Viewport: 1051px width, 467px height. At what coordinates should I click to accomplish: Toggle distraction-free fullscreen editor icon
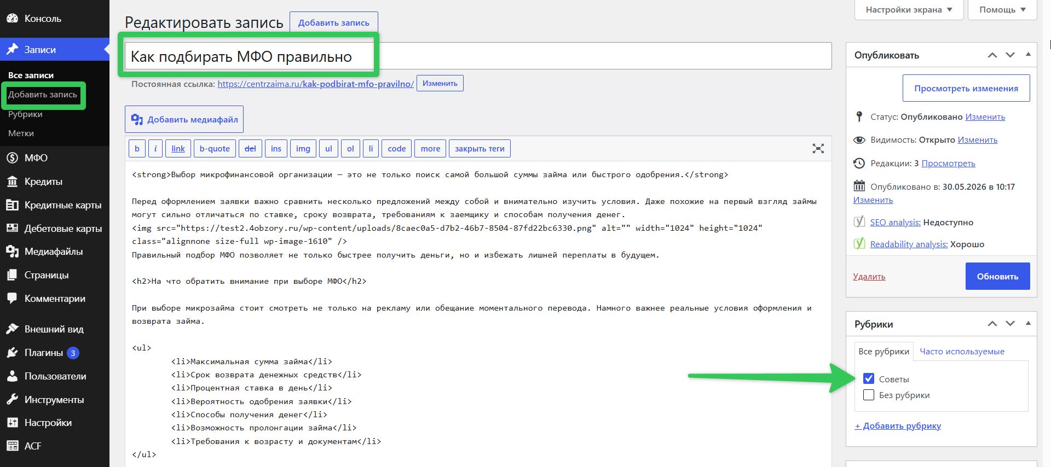click(818, 148)
